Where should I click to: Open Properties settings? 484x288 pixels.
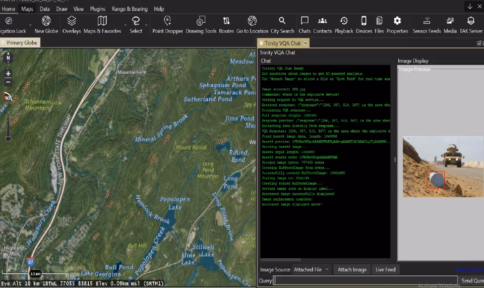point(397,25)
